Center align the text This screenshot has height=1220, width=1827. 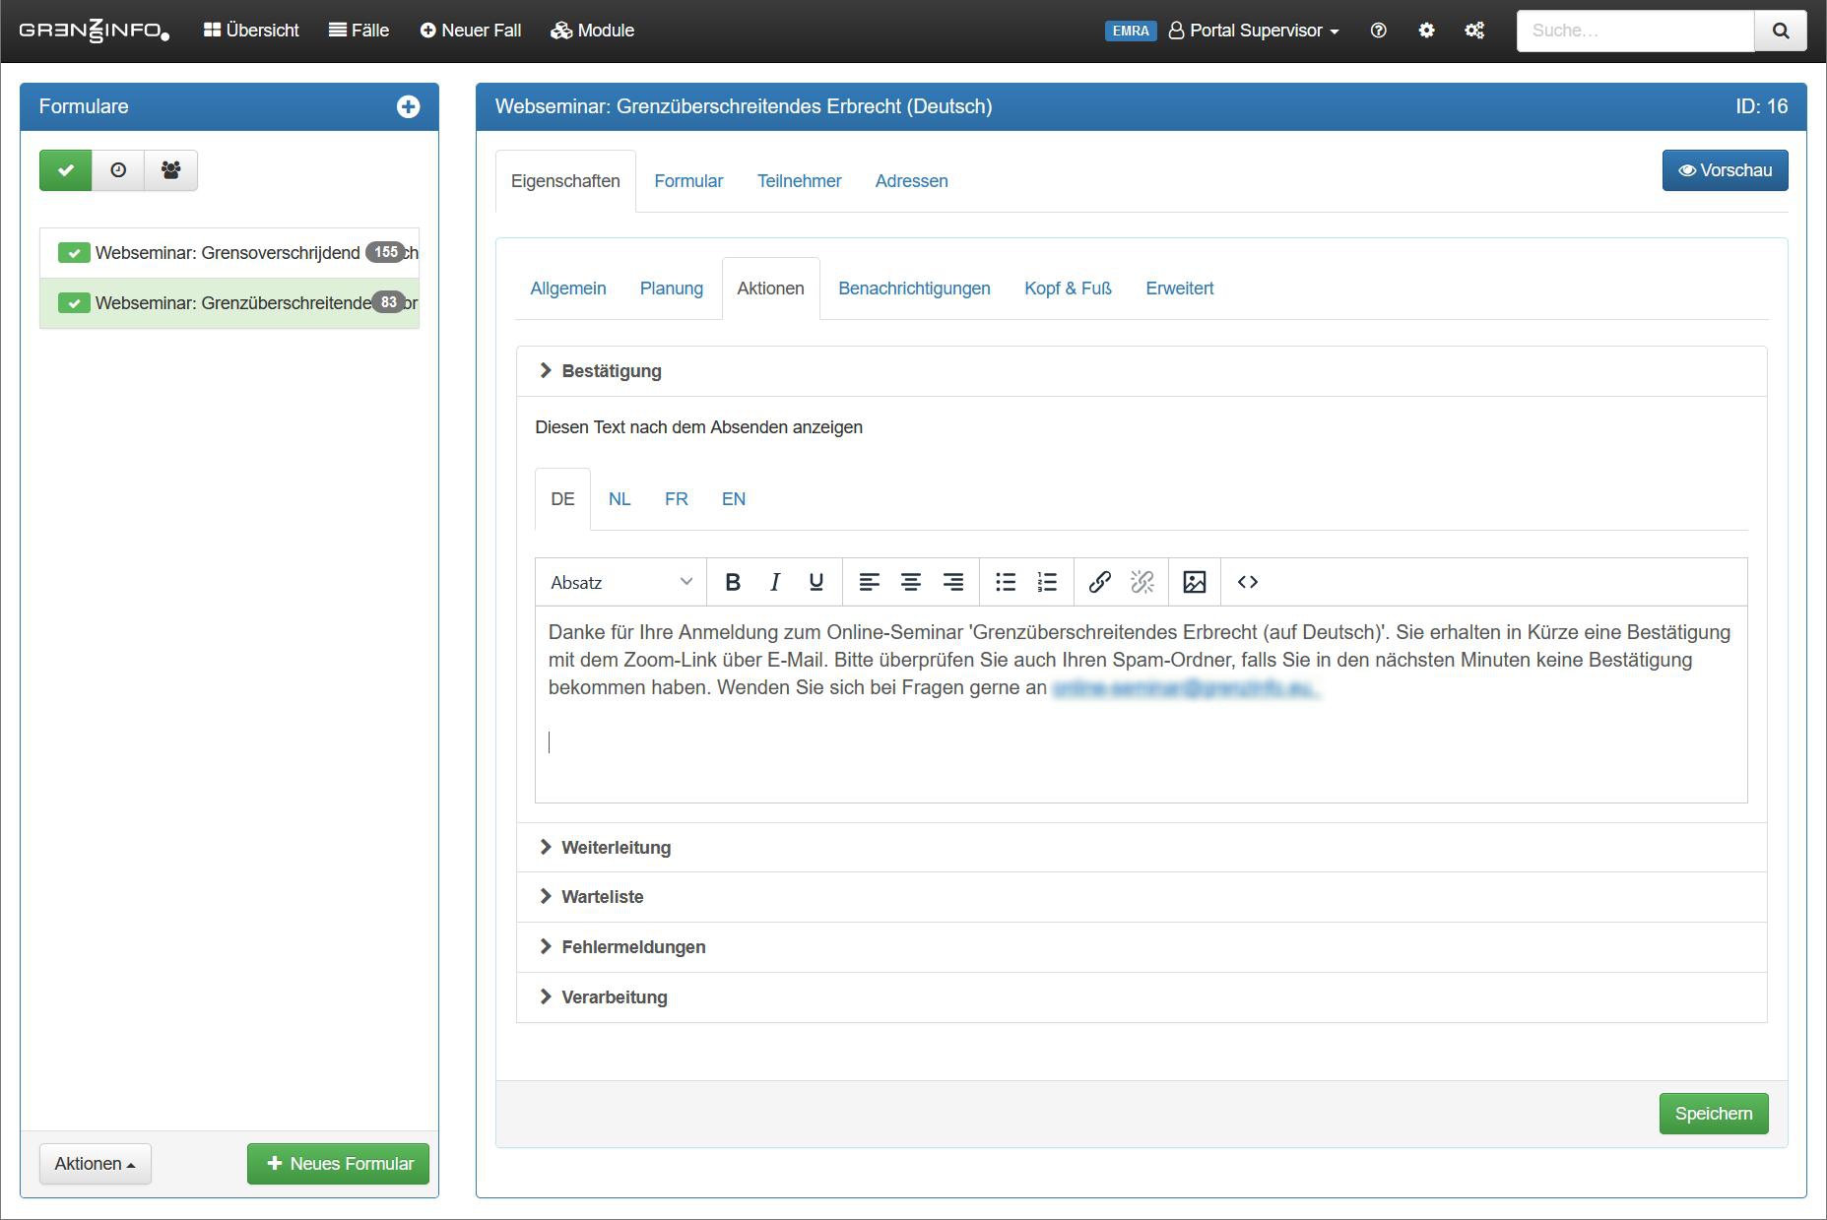[911, 582]
